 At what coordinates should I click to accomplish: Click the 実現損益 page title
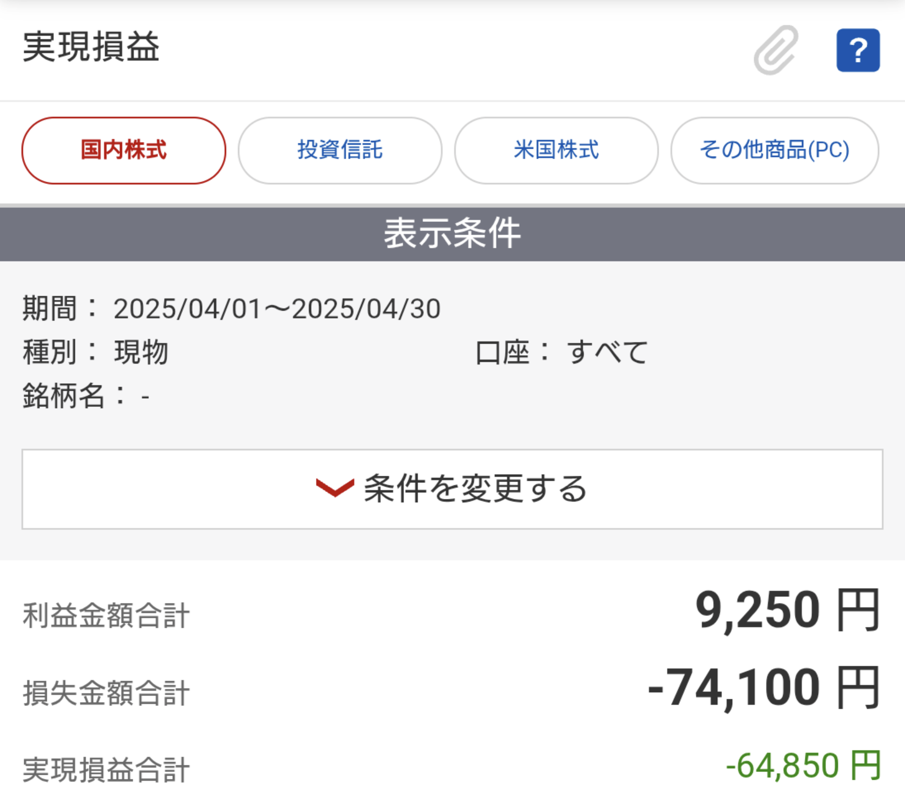click(91, 47)
